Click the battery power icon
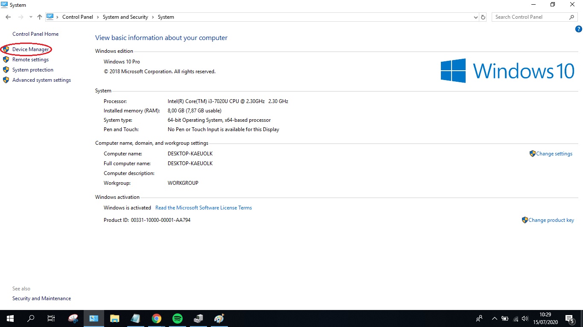583x327 pixels. pos(505,318)
